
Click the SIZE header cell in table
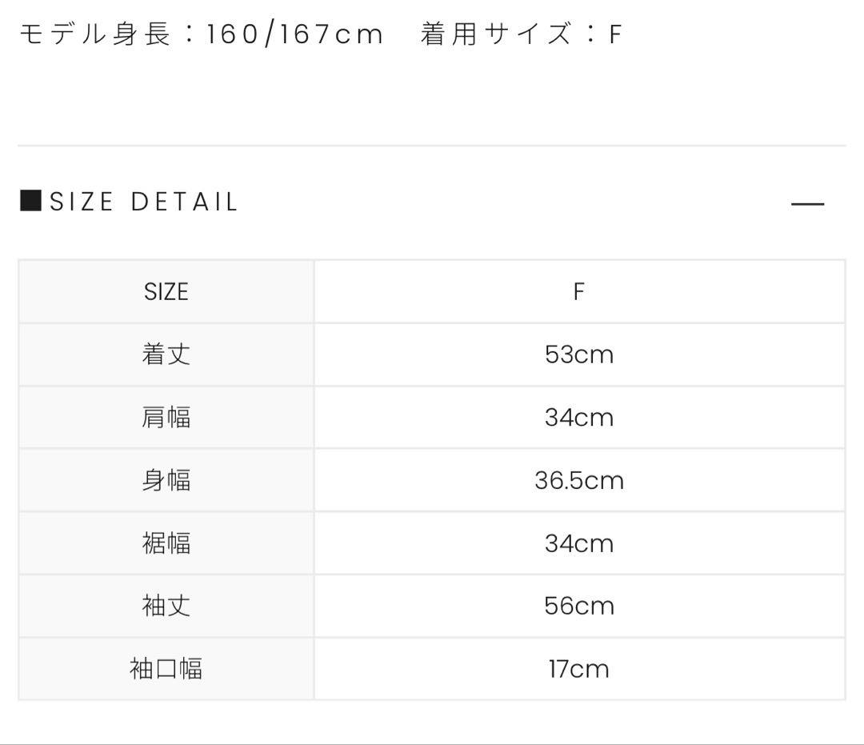[166, 291]
